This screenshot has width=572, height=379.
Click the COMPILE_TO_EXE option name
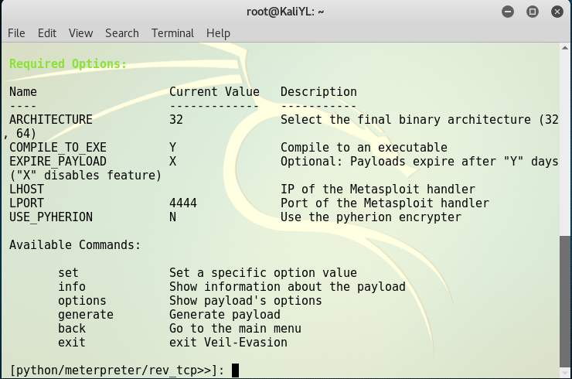(x=58, y=148)
